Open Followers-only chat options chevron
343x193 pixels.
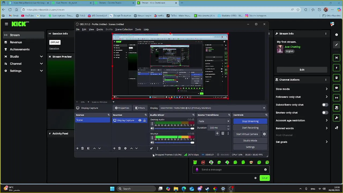[326, 97]
